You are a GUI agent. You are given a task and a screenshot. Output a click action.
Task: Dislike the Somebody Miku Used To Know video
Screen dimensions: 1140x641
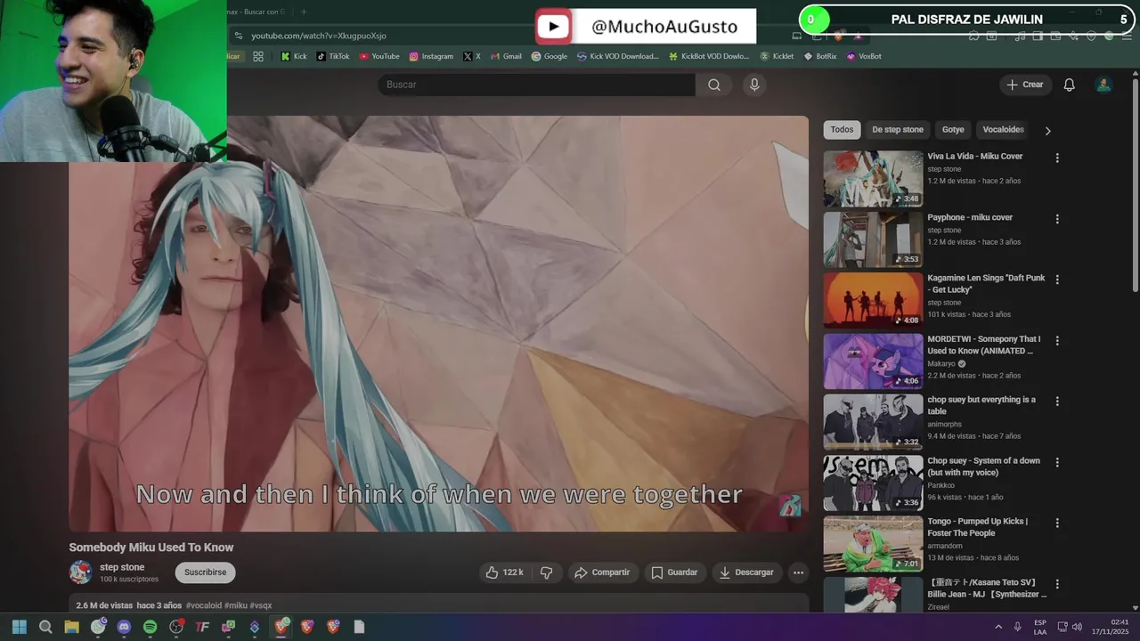point(547,572)
